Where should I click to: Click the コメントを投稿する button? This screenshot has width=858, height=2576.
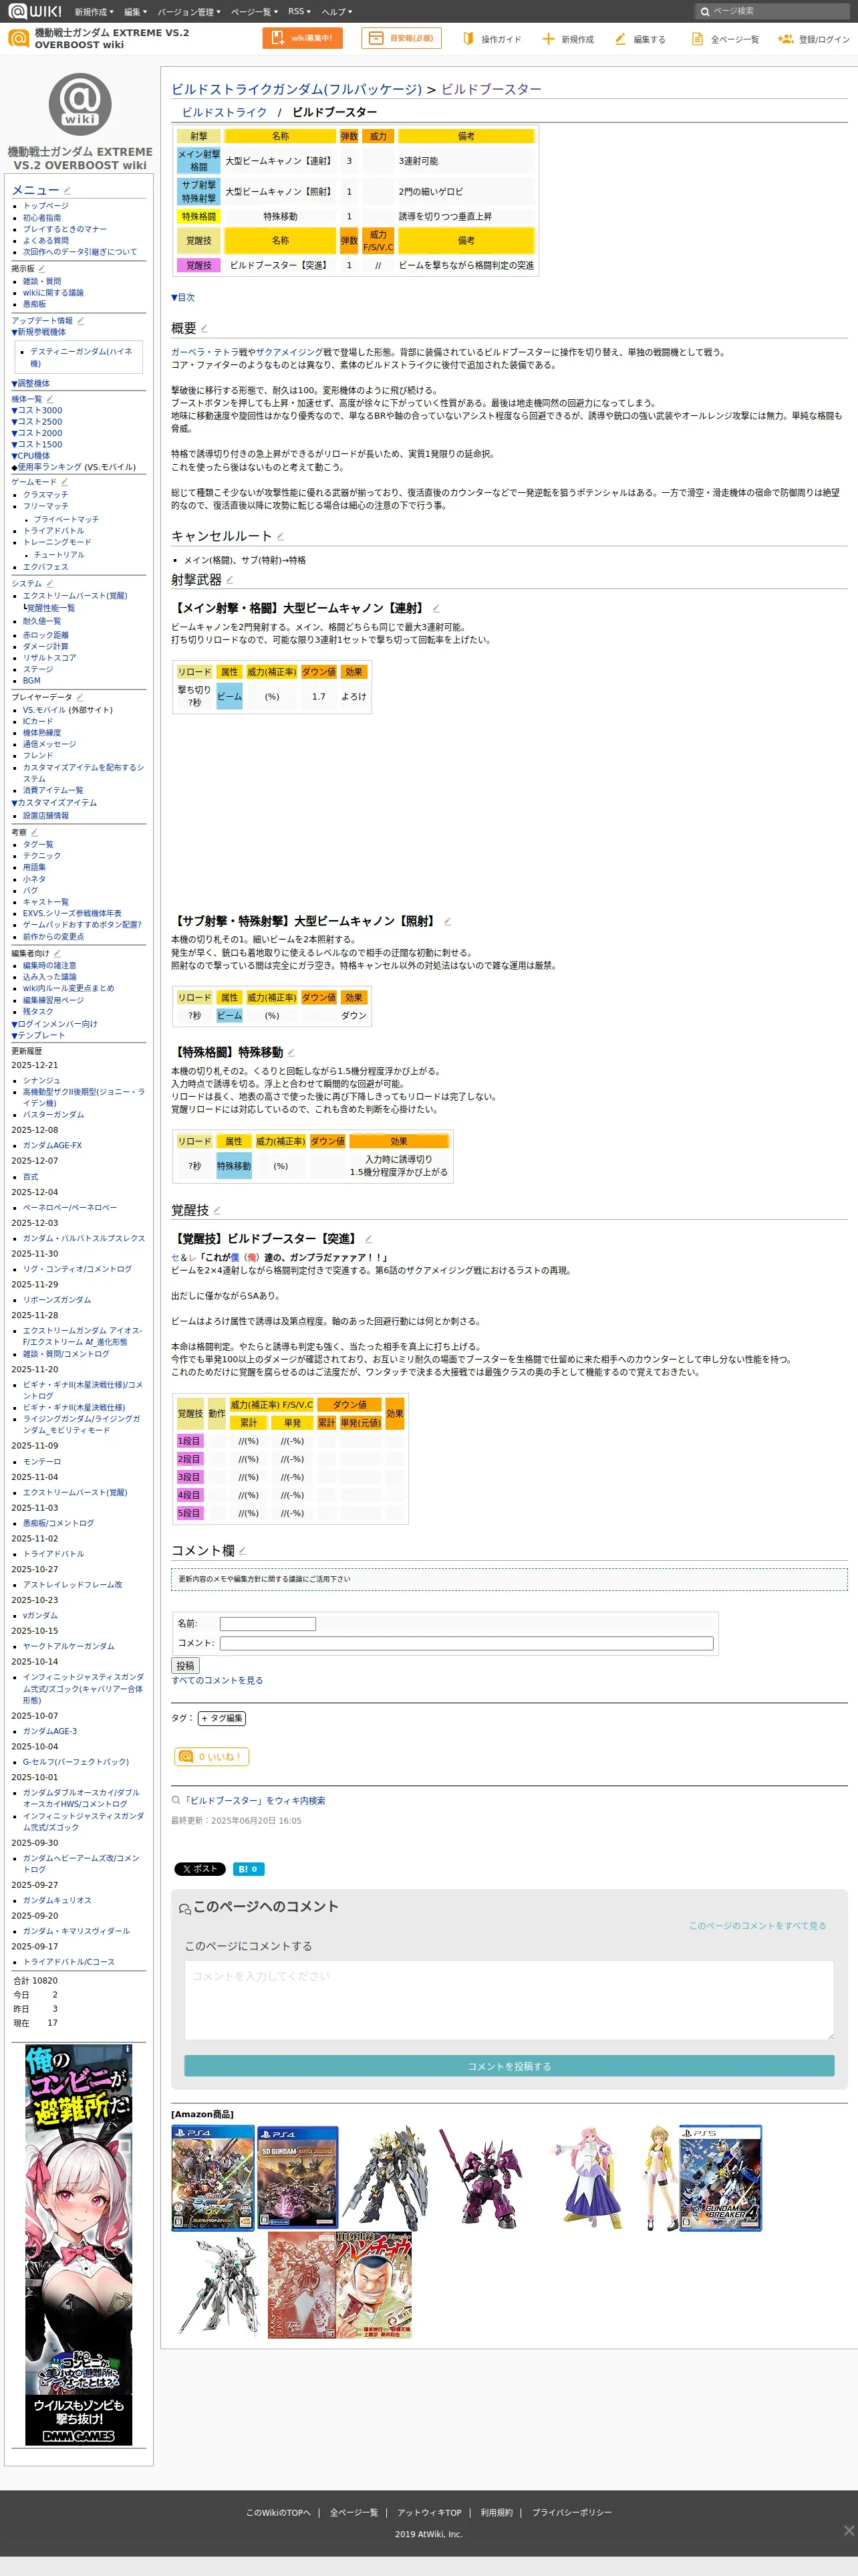pos(509,2066)
